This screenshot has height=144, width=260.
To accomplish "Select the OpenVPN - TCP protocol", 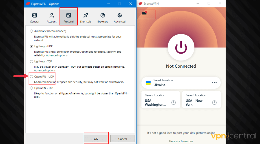I will click(x=31, y=88).
